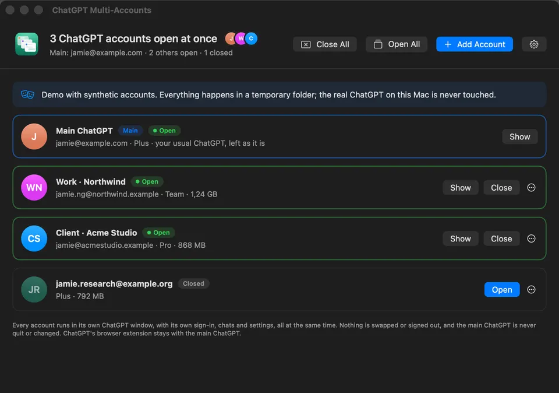Screen dimensions: 559x393
Task: Click the Closed status badge
Action: pyautogui.click(x=193, y=284)
